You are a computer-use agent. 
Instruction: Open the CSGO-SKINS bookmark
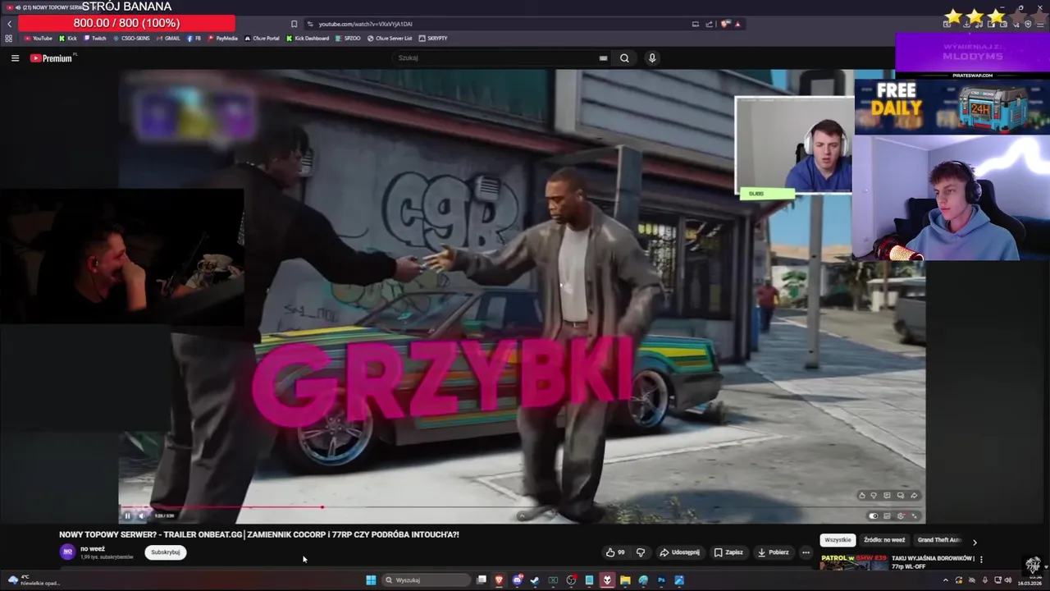[131, 39]
